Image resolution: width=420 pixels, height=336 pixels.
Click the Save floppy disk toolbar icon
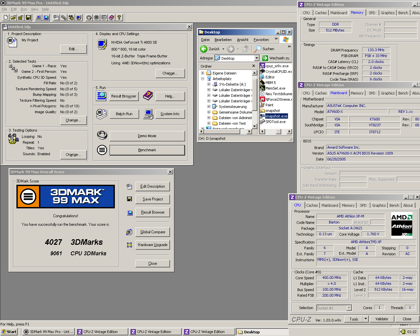point(28,17)
